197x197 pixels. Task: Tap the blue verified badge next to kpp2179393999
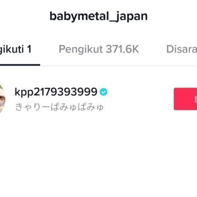pyautogui.click(x=103, y=92)
